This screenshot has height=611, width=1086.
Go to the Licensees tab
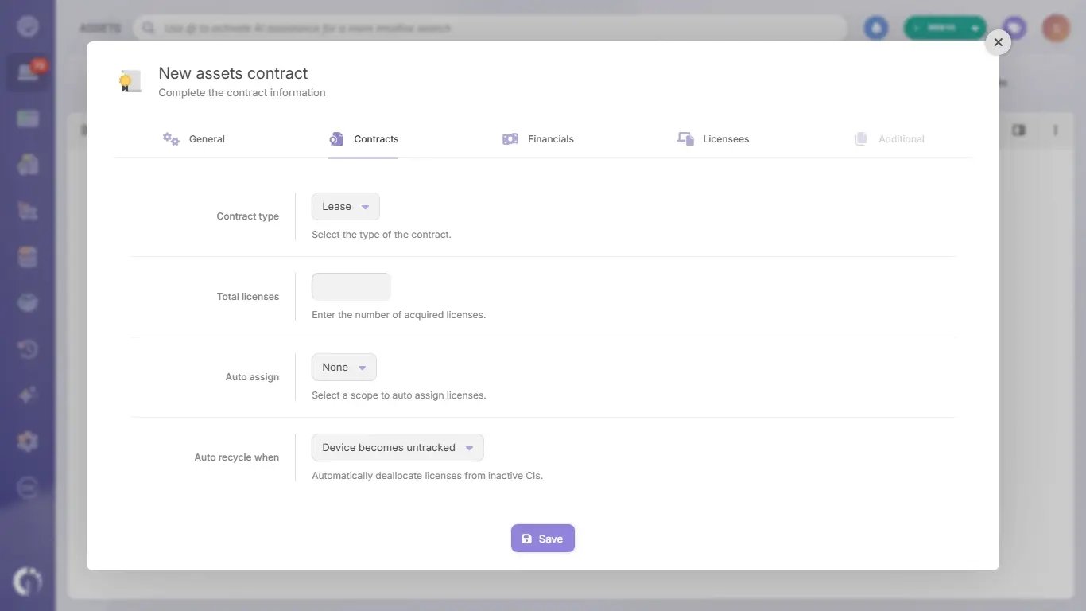pos(712,138)
